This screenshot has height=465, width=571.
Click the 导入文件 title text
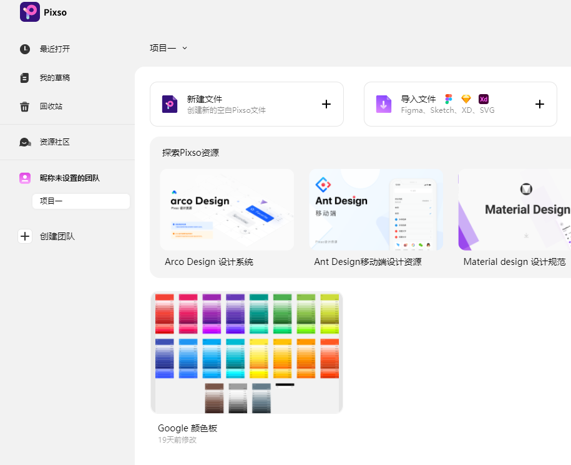point(418,99)
